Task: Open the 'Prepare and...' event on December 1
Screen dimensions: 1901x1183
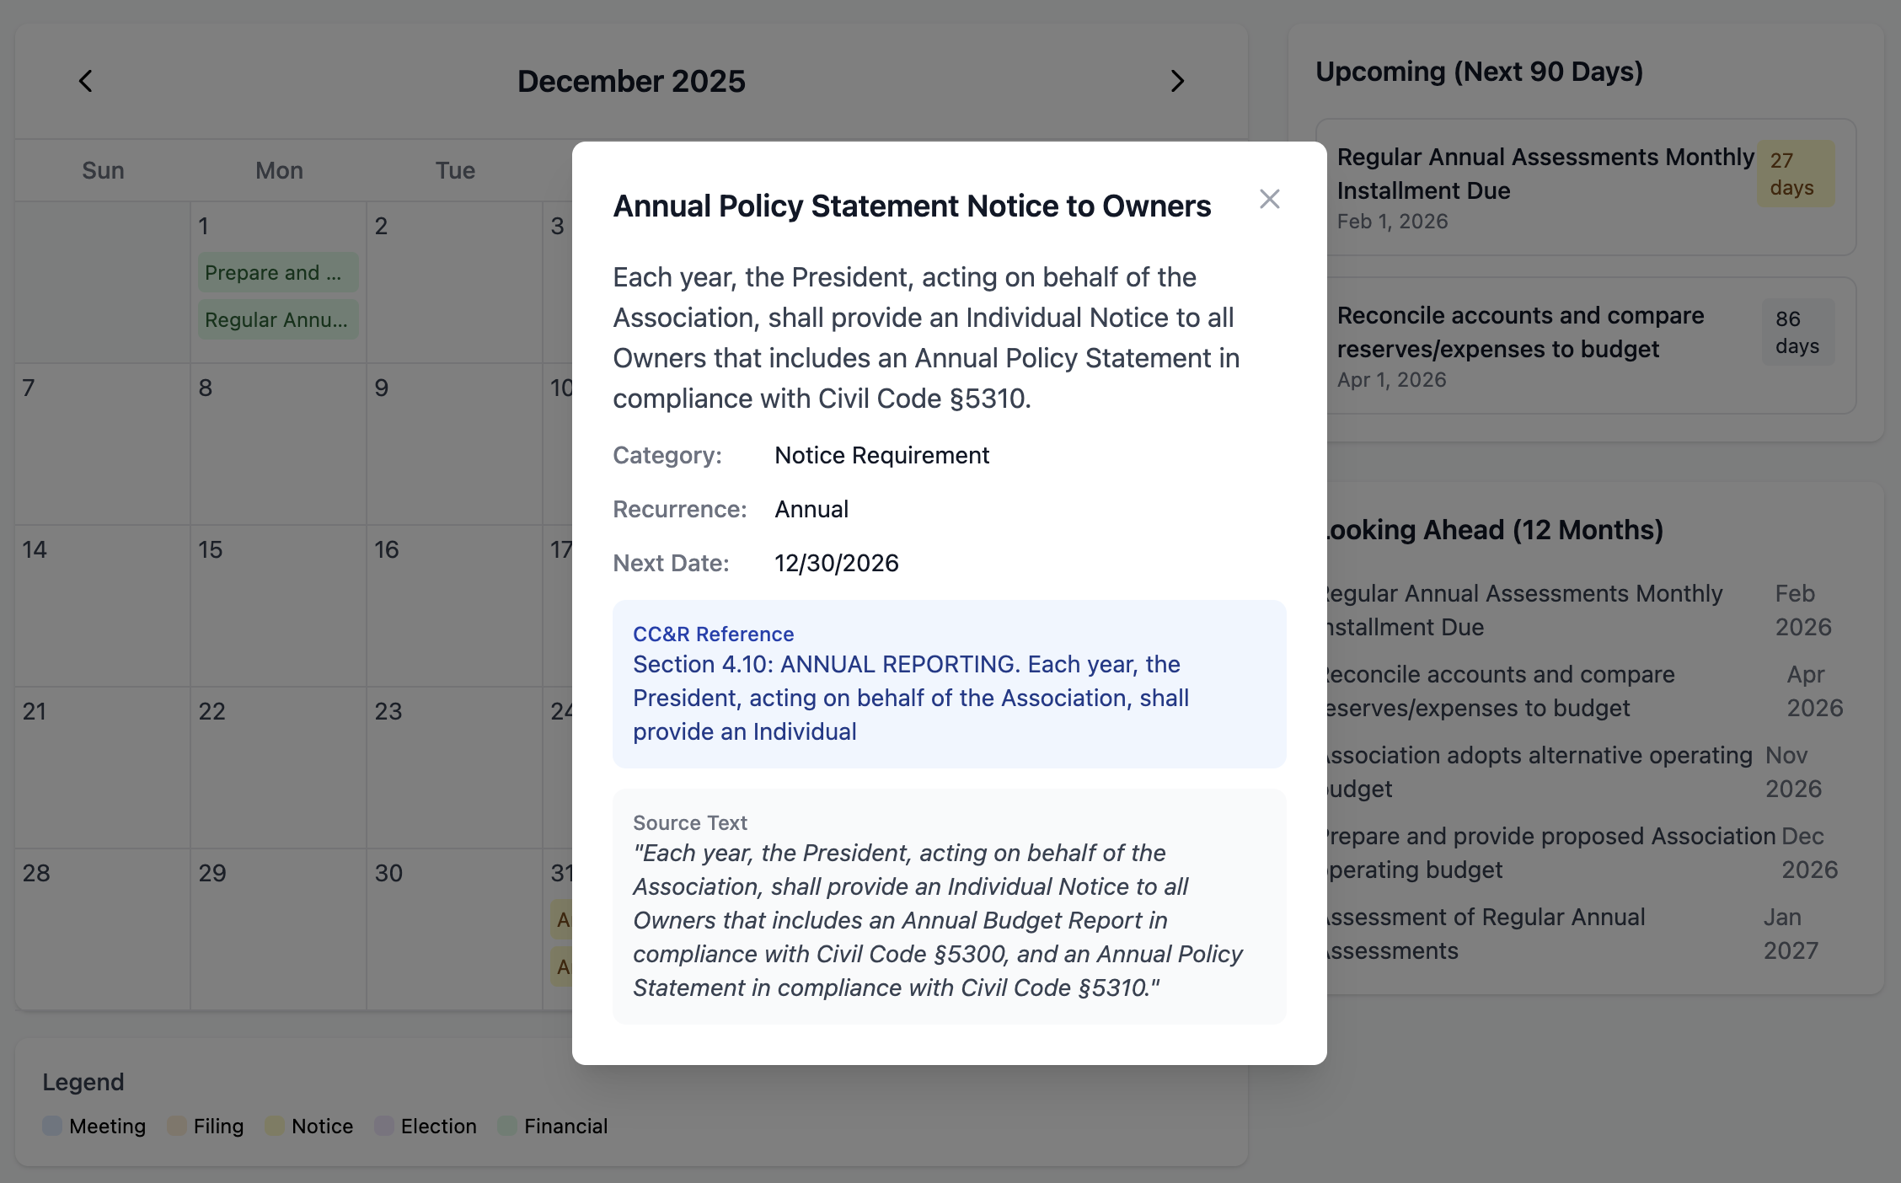Action: [278, 272]
